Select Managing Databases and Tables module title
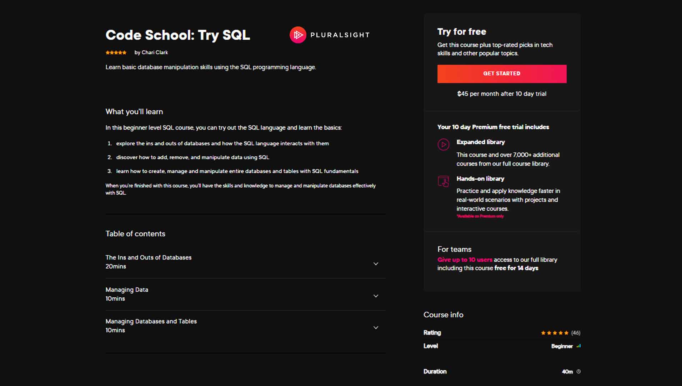Viewport: 682px width, 386px height. 151,321
